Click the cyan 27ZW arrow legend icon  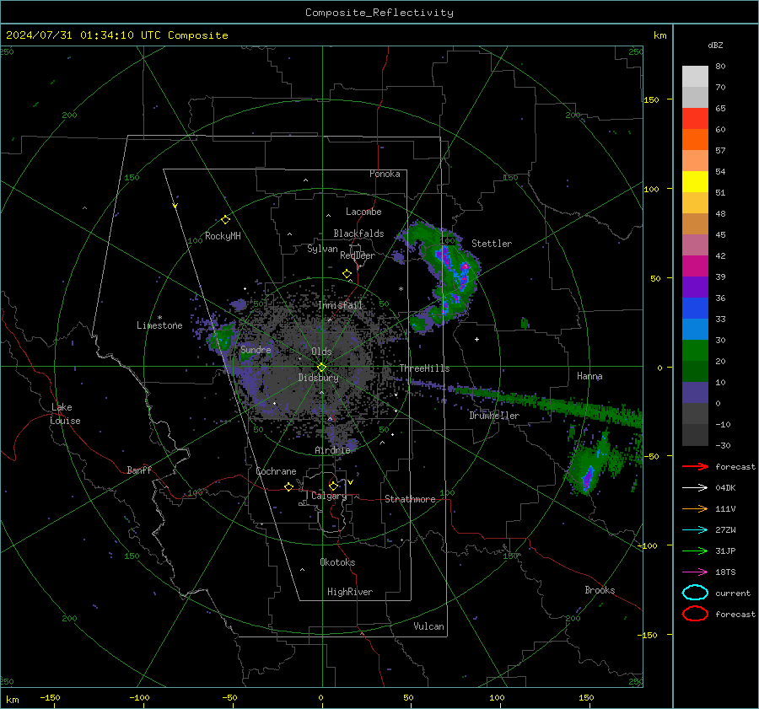pos(695,530)
